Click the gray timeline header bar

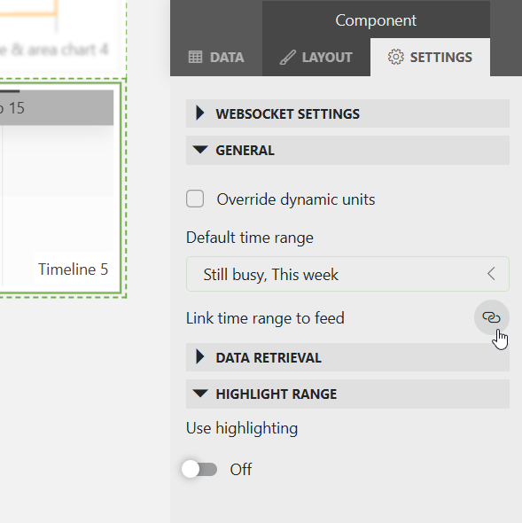tap(57, 108)
